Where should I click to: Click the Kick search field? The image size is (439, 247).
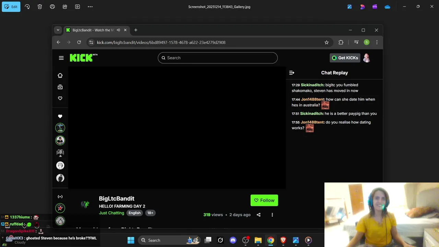(217, 58)
